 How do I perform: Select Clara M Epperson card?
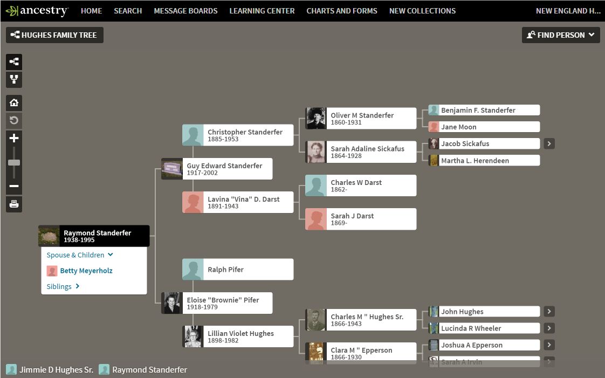pos(361,353)
